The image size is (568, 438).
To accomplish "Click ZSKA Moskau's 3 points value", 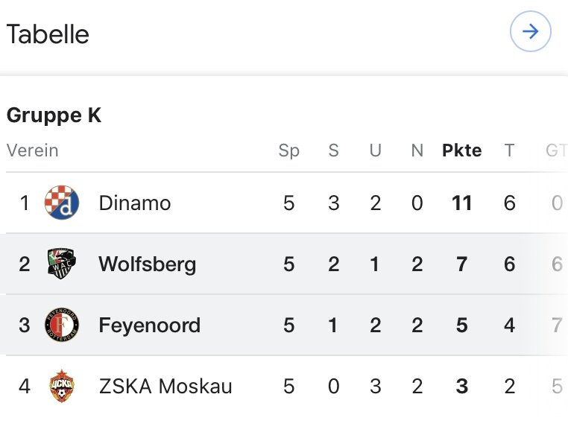I will pyautogui.click(x=462, y=387).
